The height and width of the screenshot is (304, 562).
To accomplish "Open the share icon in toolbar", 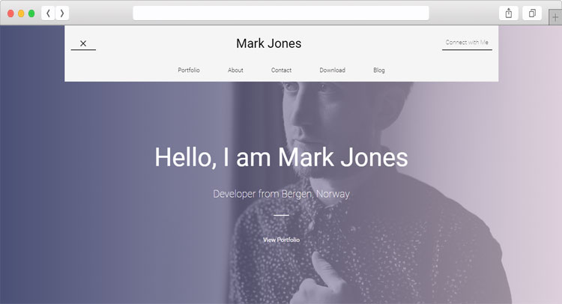I will (509, 13).
